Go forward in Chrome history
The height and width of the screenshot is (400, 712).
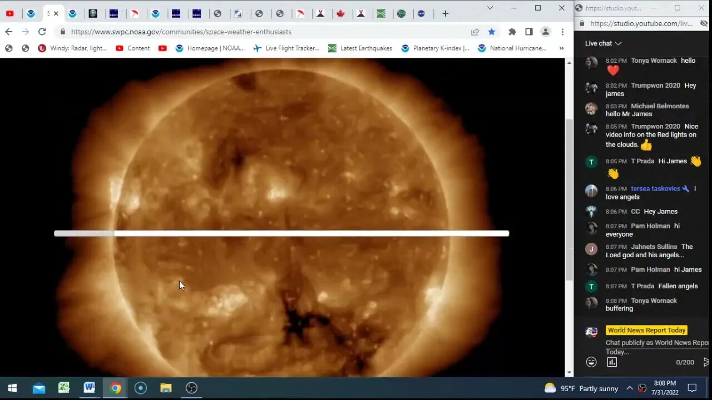tap(26, 32)
